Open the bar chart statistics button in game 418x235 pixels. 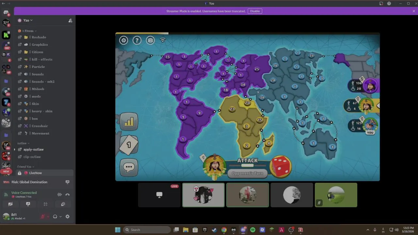pos(129,121)
